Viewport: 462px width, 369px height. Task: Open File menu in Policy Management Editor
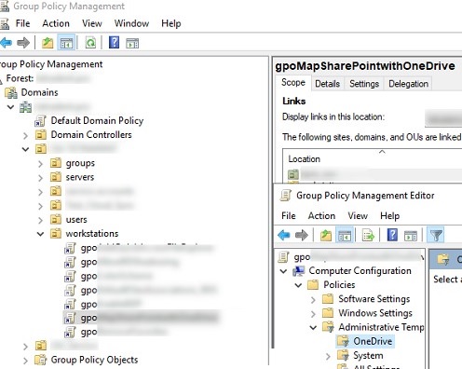289,216
